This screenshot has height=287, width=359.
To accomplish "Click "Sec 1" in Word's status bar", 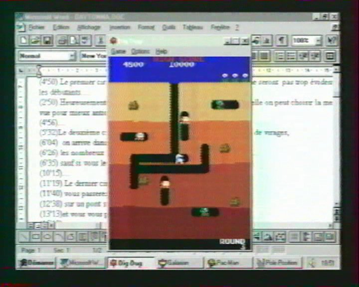I will [x=61, y=250].
